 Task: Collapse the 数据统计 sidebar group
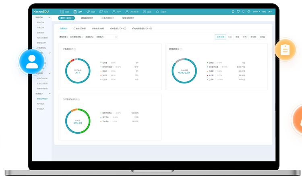coord(50,93)
